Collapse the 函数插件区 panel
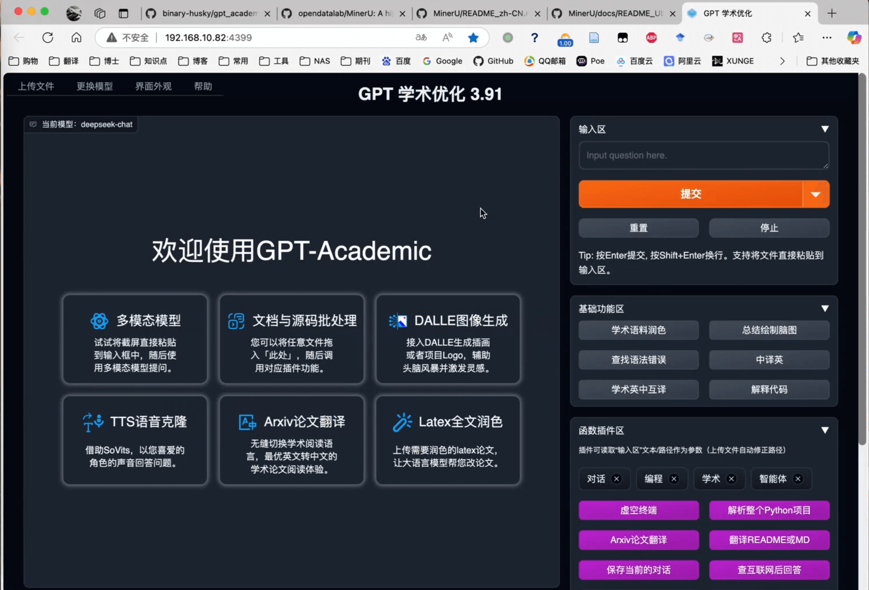Image resolution: width=869 pixels, height=590 pixels. (825, 430)
